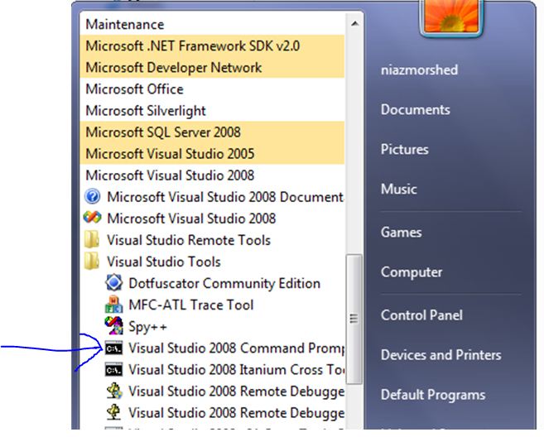Screen dimensions: 544x437
Task: Start Spy++ from its icon
Action: tap(113, 325)
